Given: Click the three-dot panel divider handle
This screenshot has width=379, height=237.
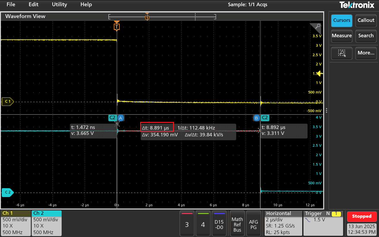Looking at the screenshot, I should coord(327,110).
